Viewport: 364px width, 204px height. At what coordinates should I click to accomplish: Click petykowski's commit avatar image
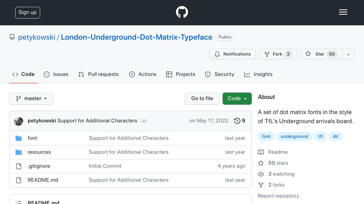[19, 121]
